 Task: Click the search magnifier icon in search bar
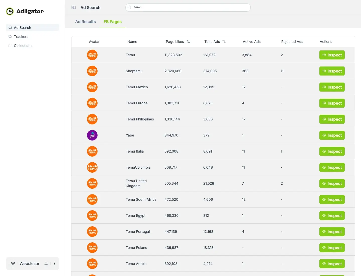[130, 7]
